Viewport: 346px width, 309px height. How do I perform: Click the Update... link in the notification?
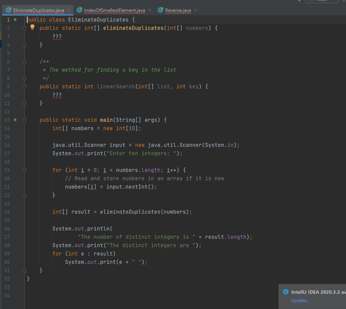click(x=300, y=301)
